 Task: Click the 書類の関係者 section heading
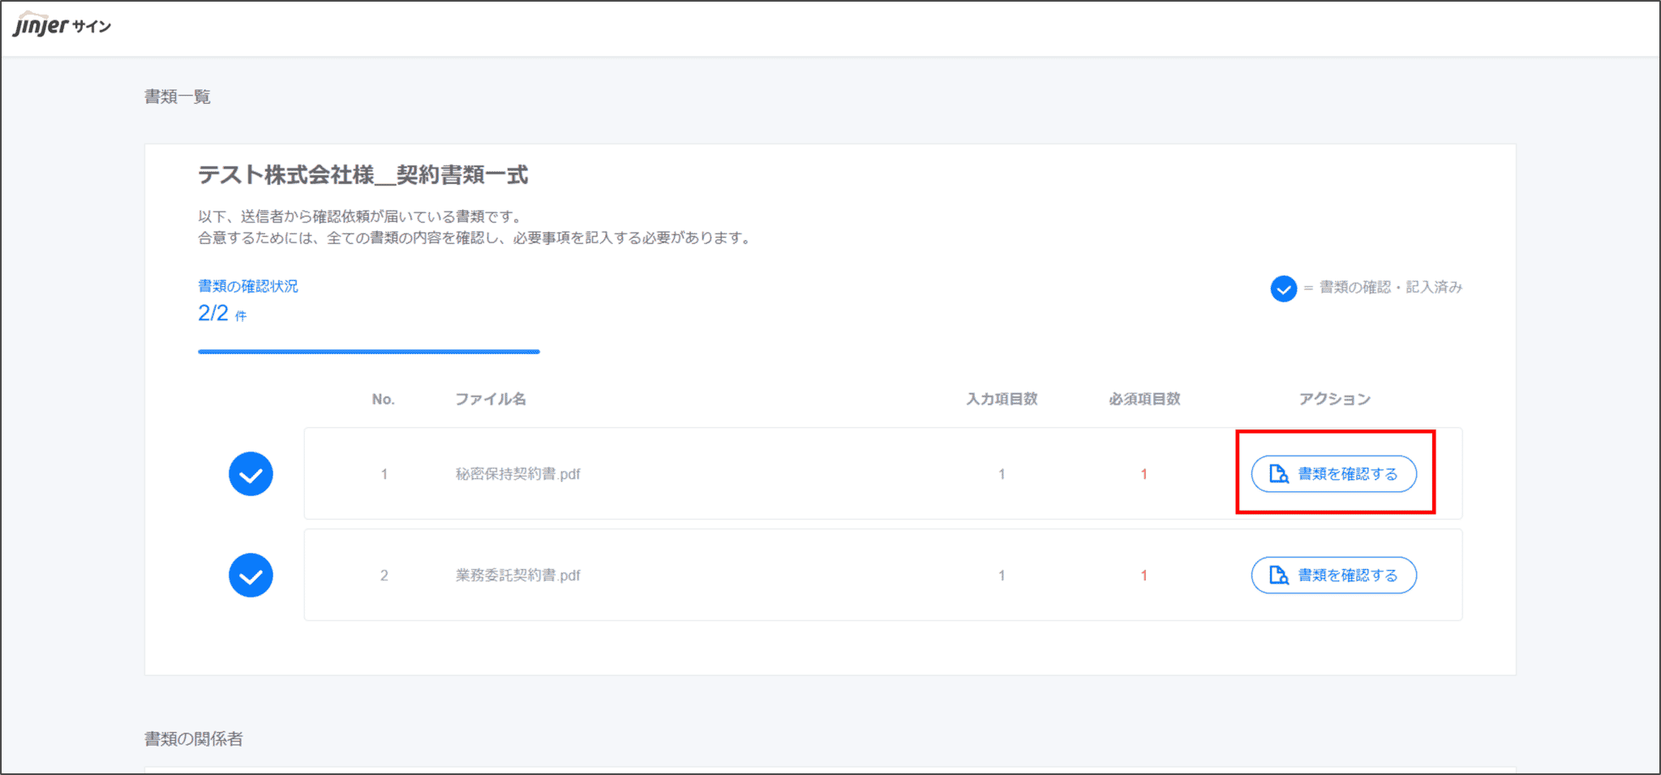pos(193,739)
